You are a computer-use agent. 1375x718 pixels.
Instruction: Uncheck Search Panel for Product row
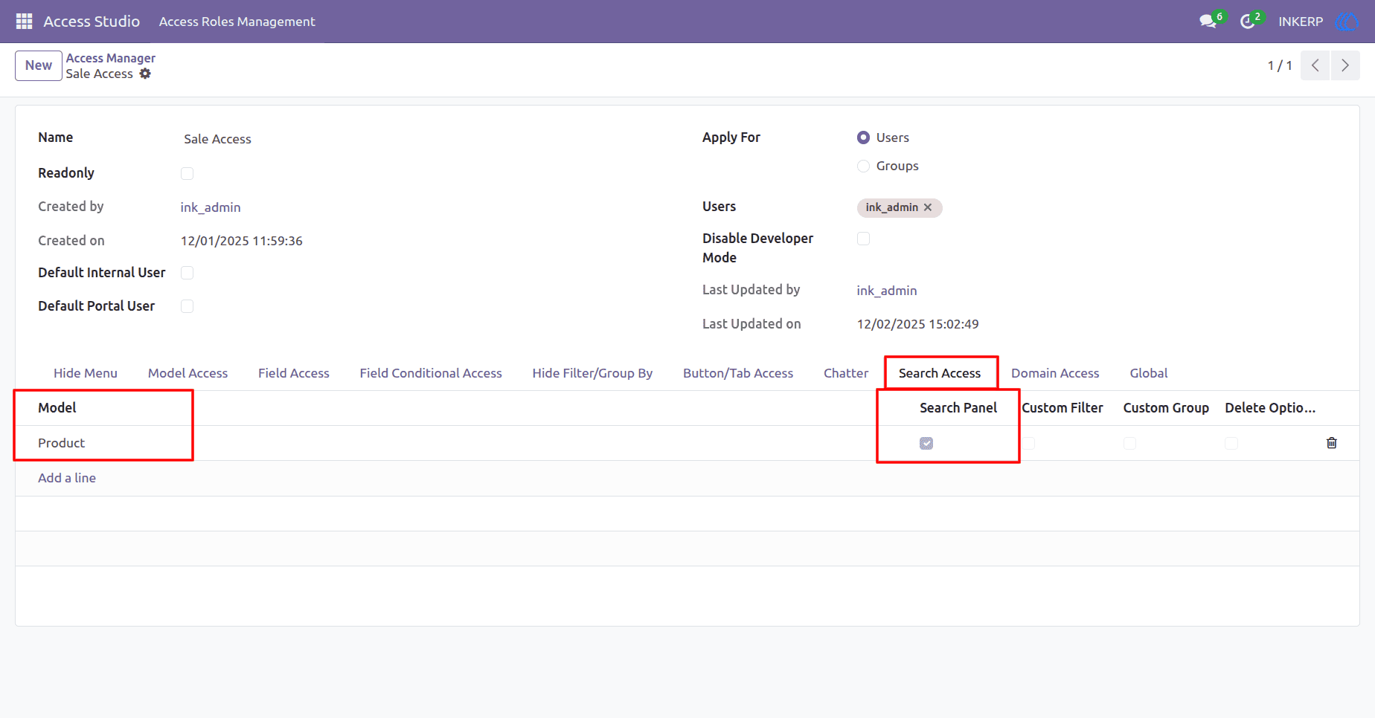(x=926, y=443)
